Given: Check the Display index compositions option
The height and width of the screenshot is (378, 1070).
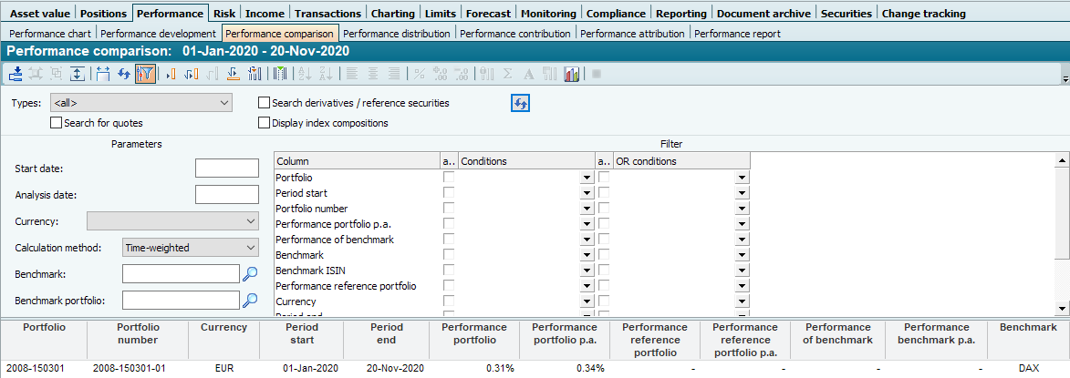Looking at the screenshot, I should (265, 123).
